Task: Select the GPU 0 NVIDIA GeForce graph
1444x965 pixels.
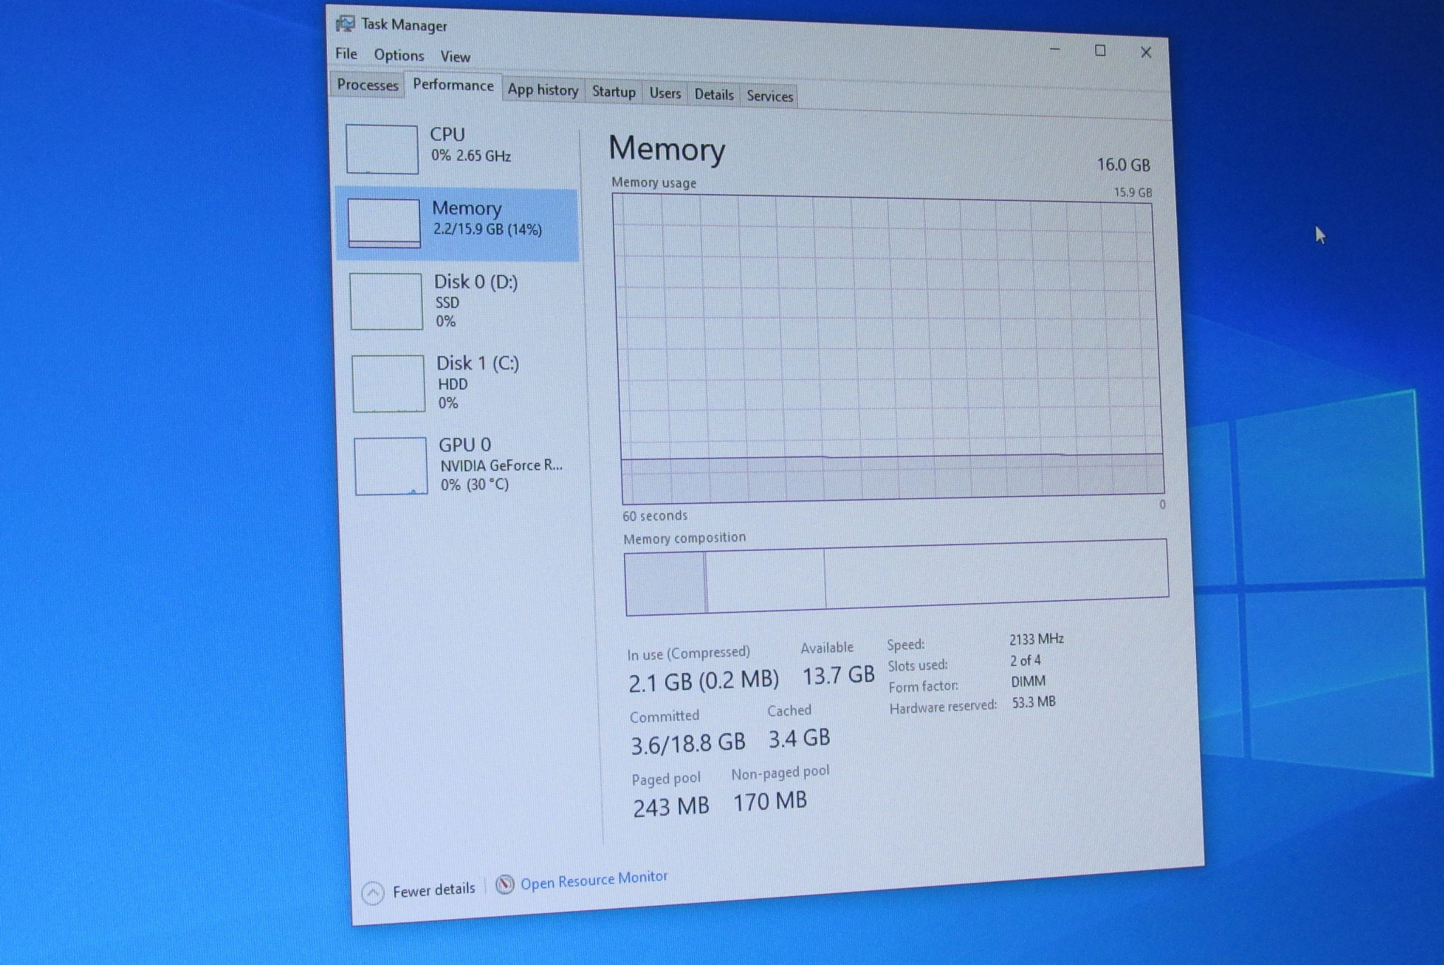Action: 391,466
